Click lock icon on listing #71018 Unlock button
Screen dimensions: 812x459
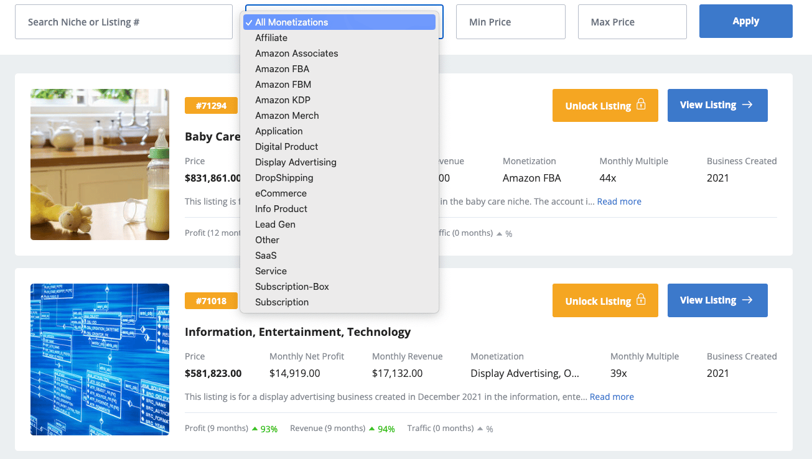point(640,300)
